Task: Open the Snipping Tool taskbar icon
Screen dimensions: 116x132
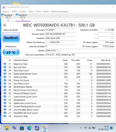Action: coord(45,128)
